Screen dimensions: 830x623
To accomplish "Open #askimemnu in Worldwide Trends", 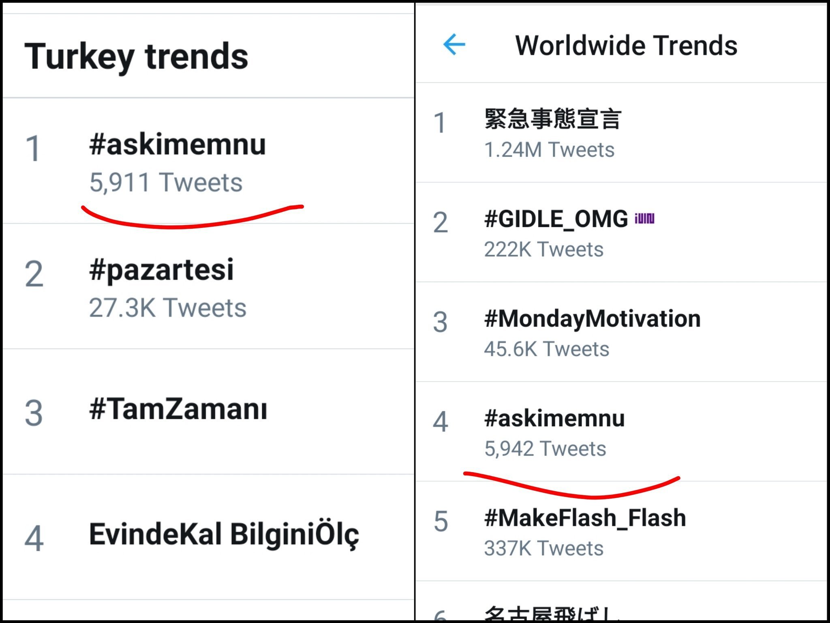I will 554,419.
